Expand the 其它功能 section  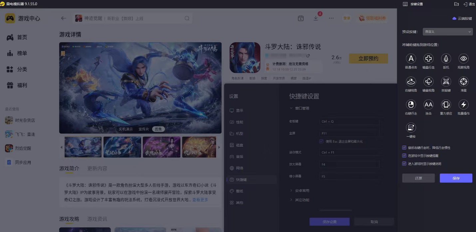[300, 200]
